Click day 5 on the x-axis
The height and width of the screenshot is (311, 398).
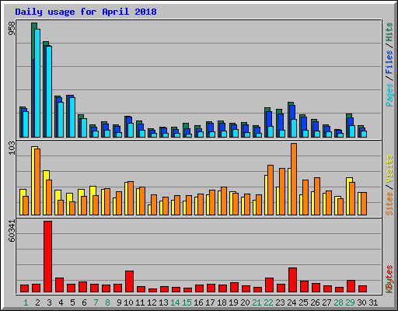point(72,302)
